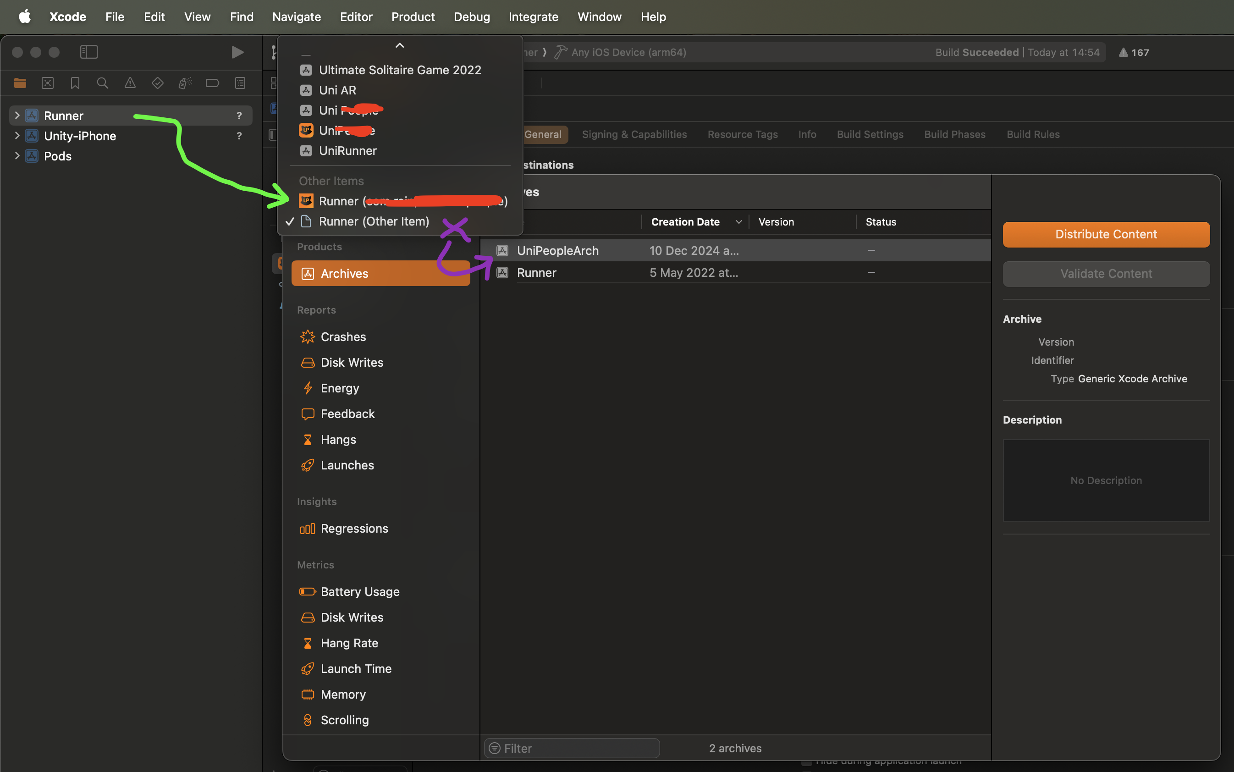Open the Apple menu
1234x772 pixels.
[24, 17]
